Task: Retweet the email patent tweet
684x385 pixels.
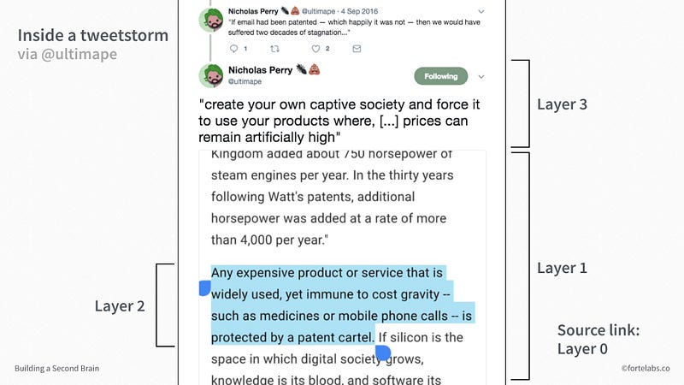Action: tap(274, 49)
